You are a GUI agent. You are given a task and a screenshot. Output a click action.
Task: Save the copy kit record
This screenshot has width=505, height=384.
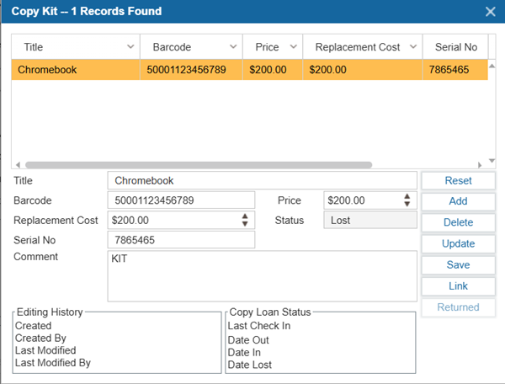coord(458,265)
